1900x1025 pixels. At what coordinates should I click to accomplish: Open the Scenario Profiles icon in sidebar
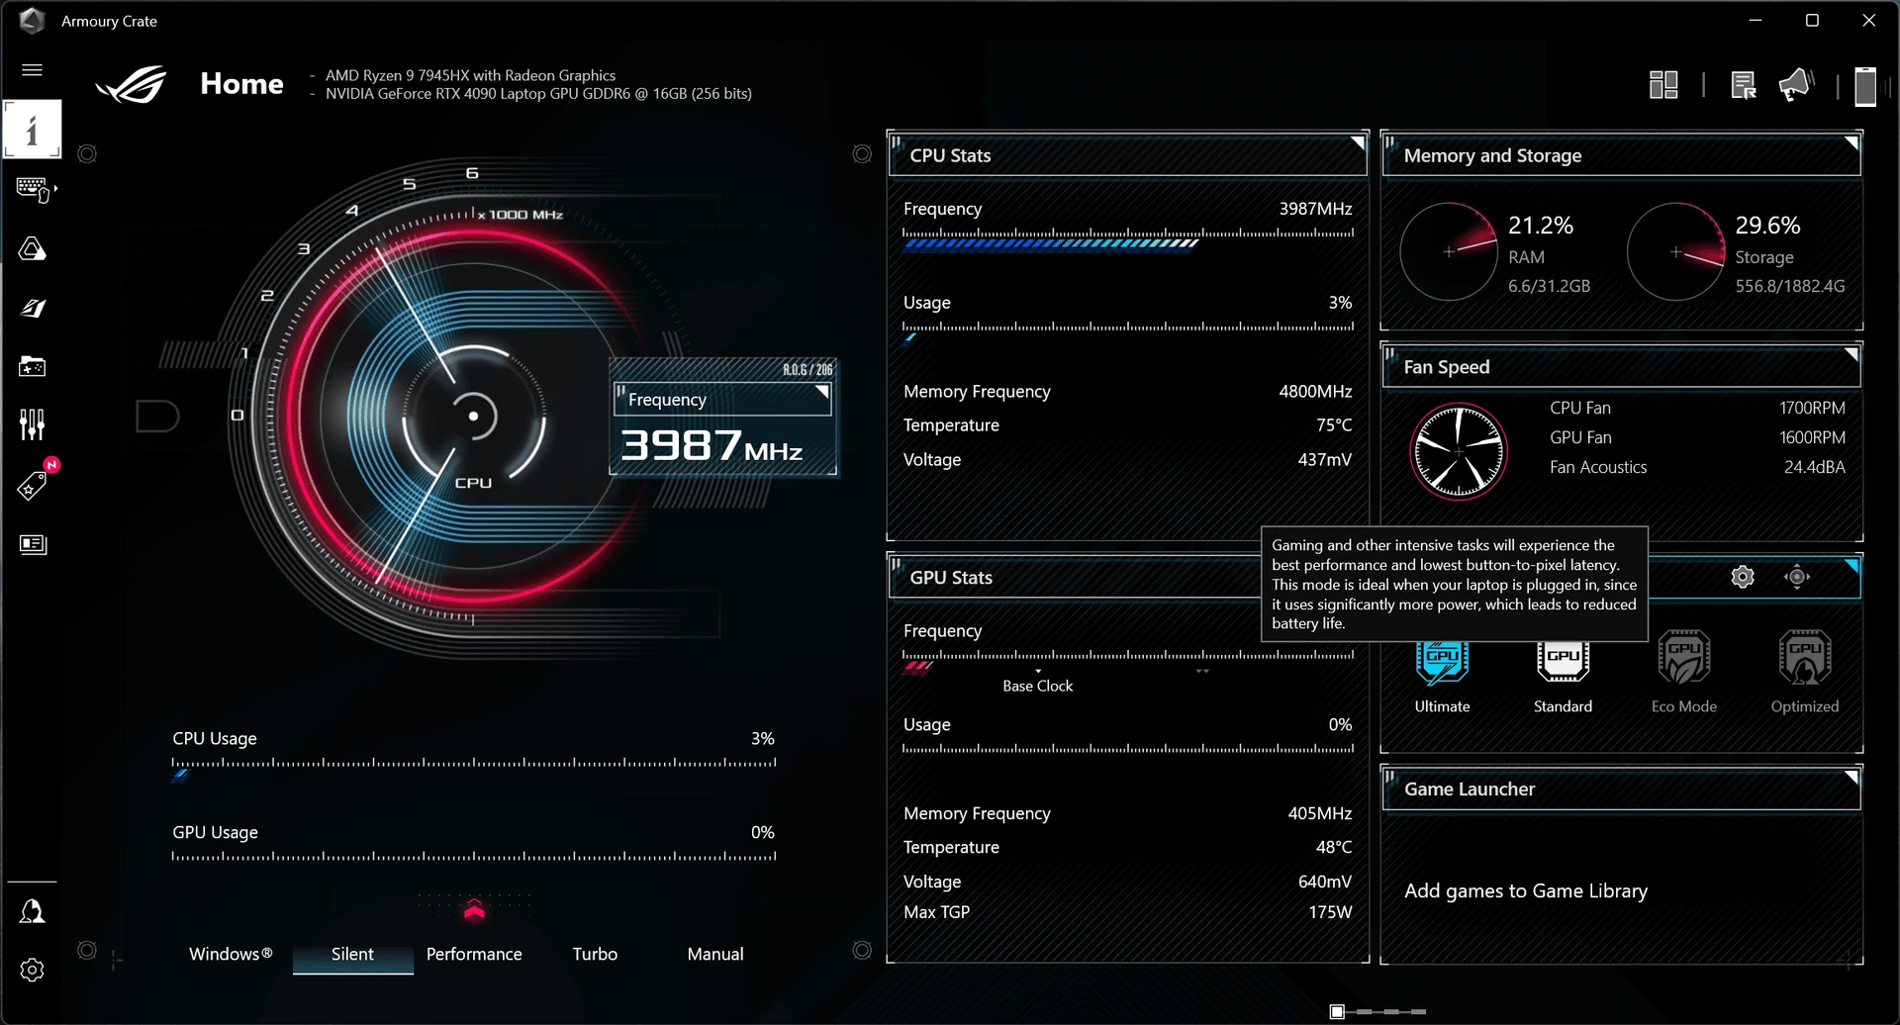[x=33, y=307]
